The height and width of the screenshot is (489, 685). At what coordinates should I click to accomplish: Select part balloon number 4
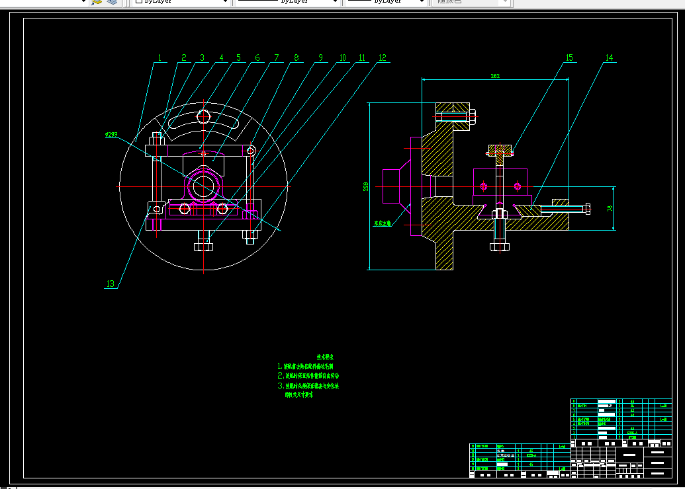pos(221,57)
